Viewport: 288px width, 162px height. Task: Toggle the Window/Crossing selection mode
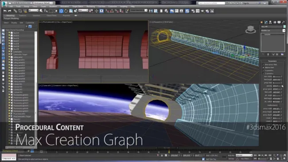click(x=55, y=11)
